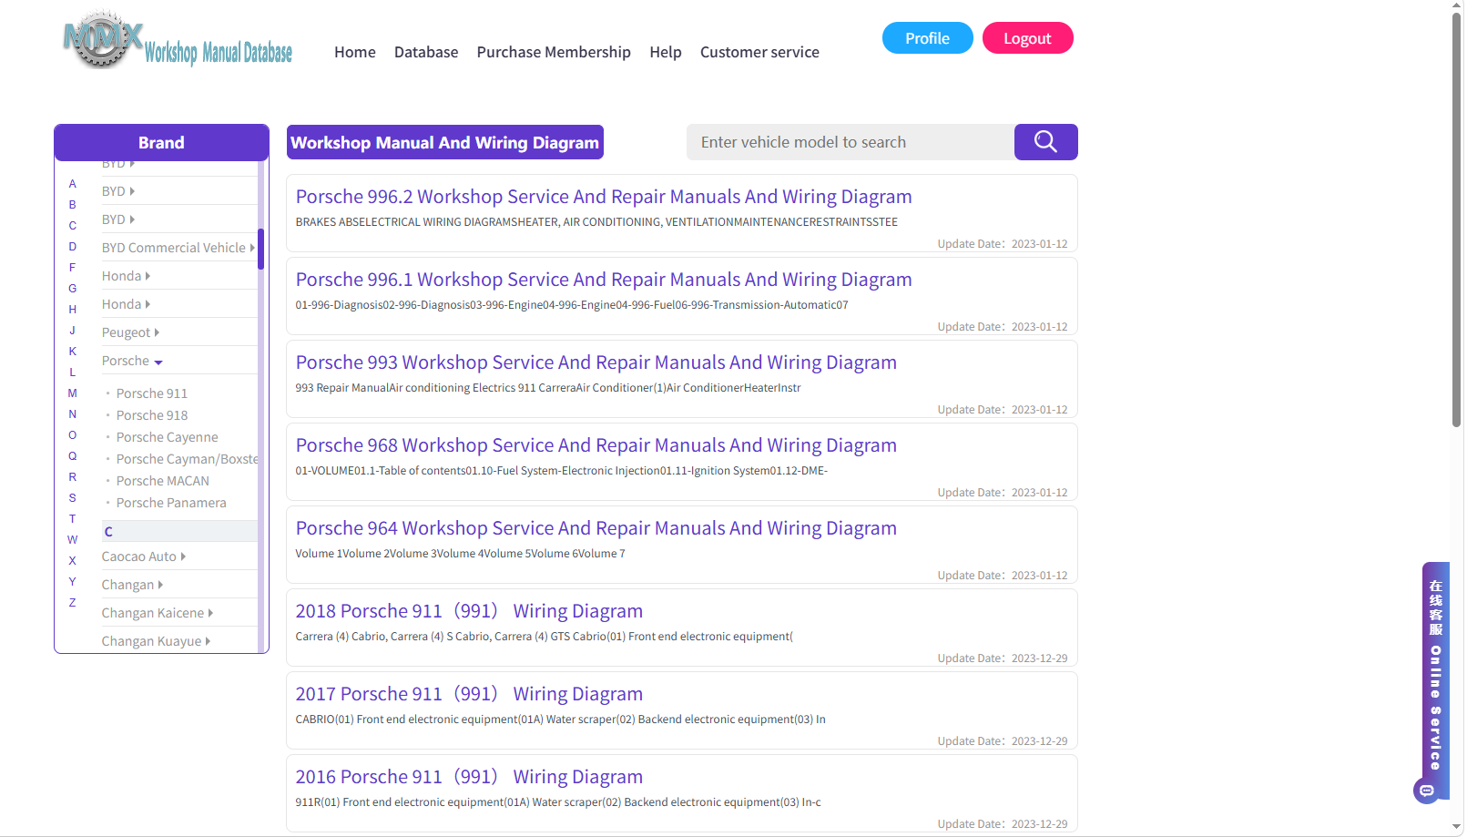Viewport: 1467px width, 837px height.
Task: Open Porsche 993 Workshop Service manual
Action: click(596, 362)
